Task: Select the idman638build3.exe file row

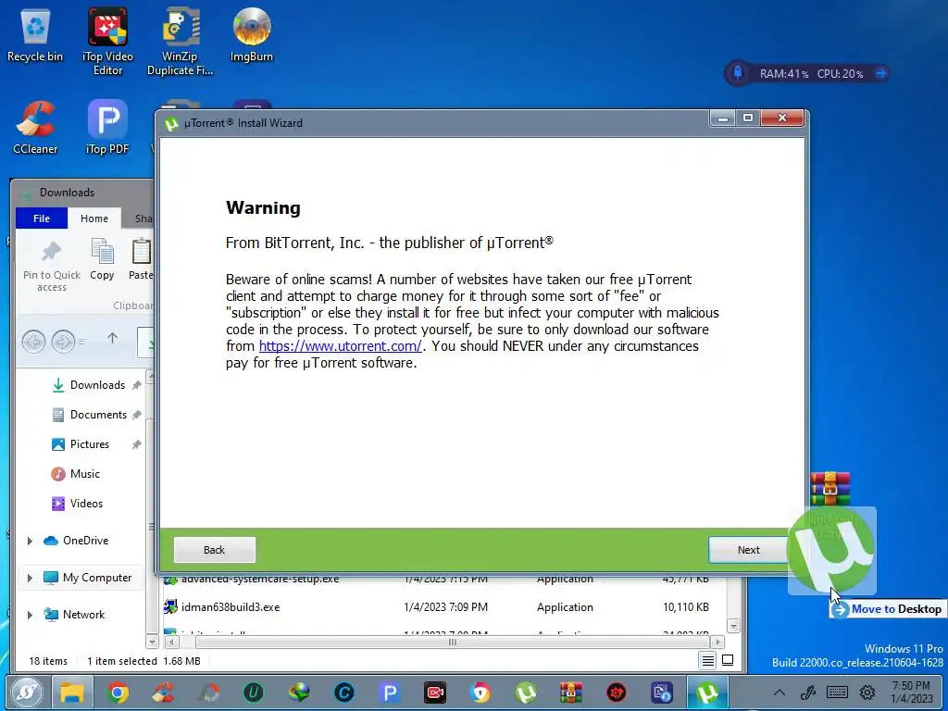Action: [444, 607]
